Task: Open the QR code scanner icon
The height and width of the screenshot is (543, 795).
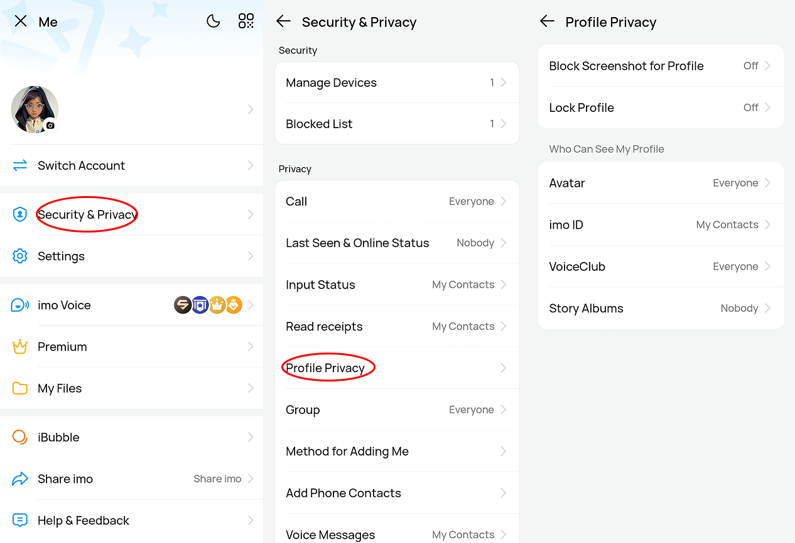Action: 246,21
